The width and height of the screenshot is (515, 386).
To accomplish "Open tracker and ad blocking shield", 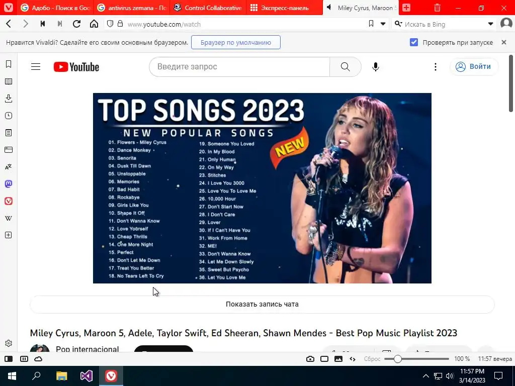I will [110, 24].
